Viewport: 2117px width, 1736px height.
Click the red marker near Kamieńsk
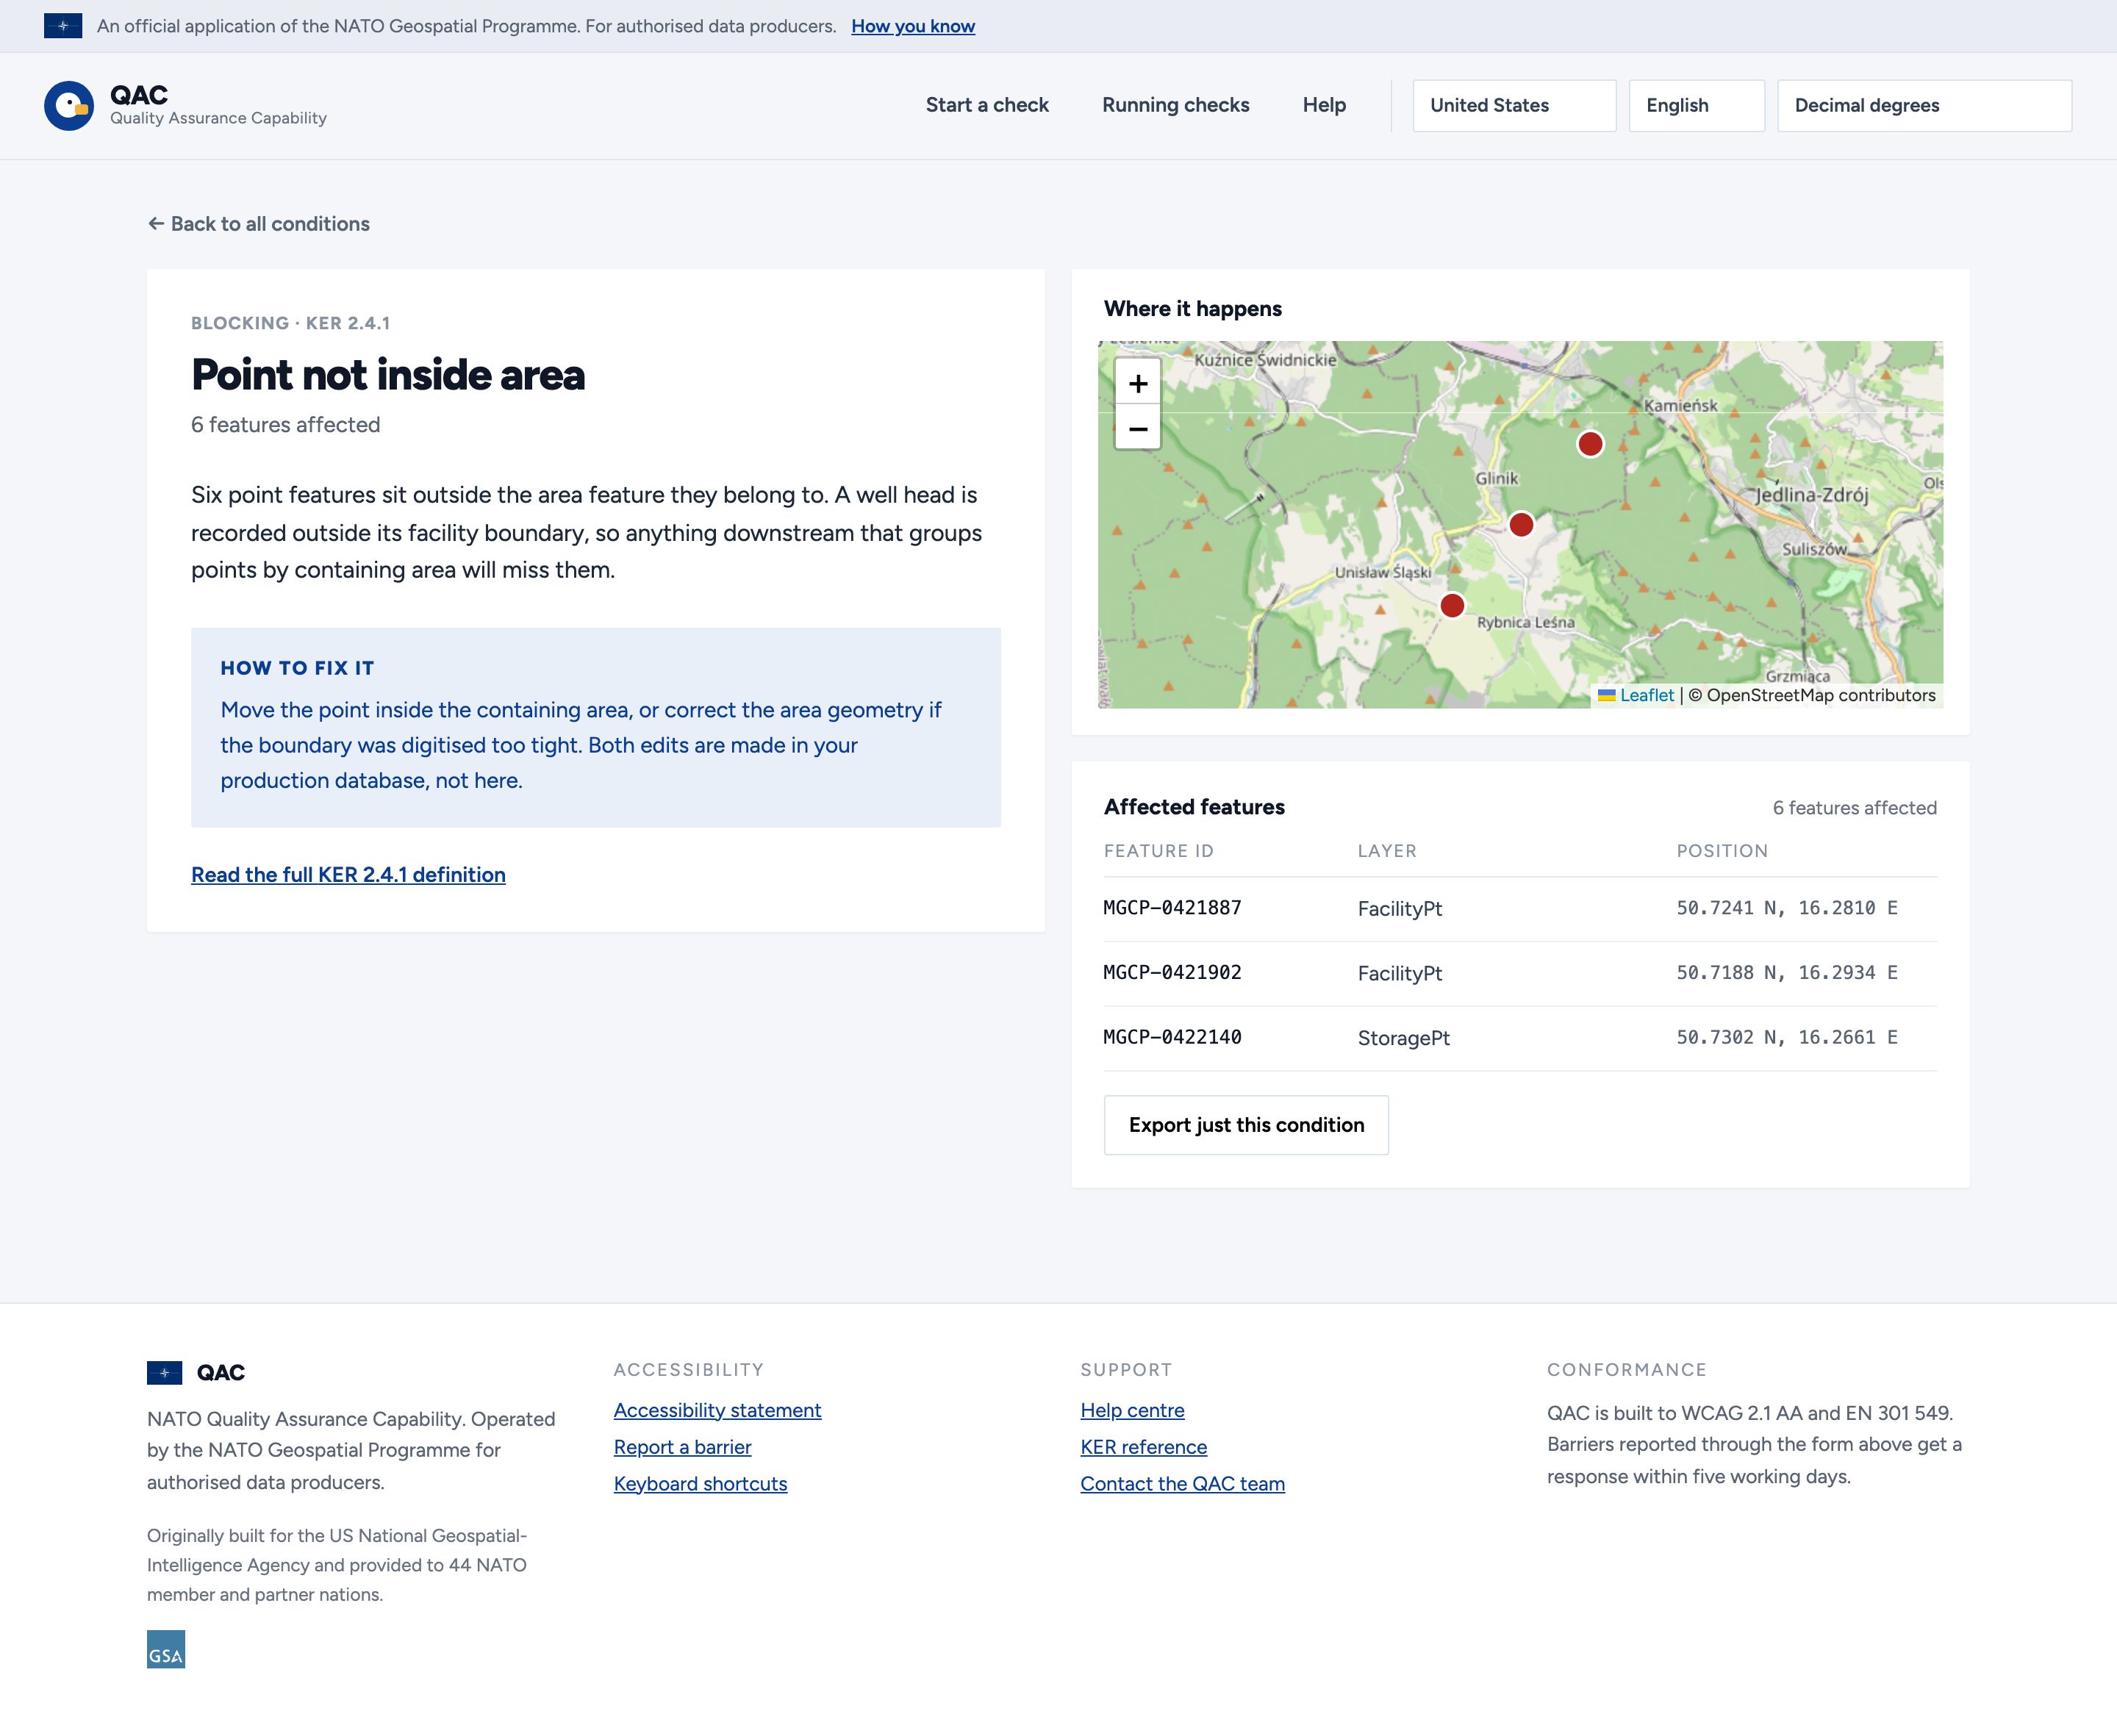click(1590, 444)
